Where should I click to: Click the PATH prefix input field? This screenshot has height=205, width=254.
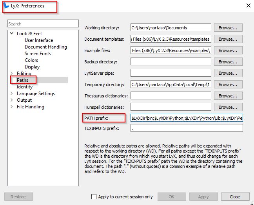pyautogui.click(x=187, y=118)
